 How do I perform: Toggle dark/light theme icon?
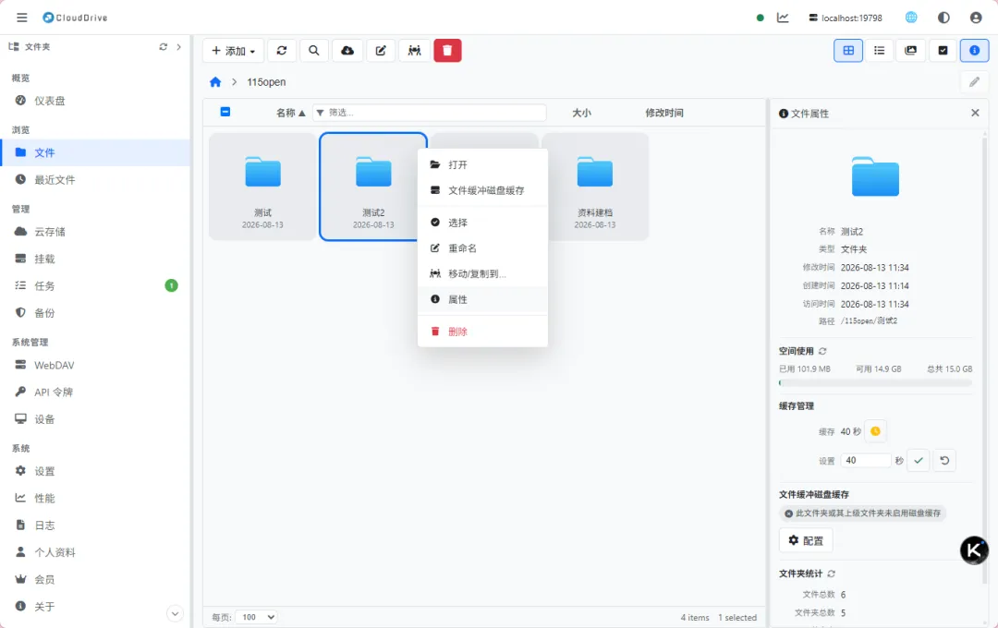point(943,18)
